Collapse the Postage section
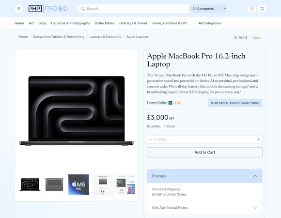Viewport: 281px width, 218px height. tap(204, 176)
